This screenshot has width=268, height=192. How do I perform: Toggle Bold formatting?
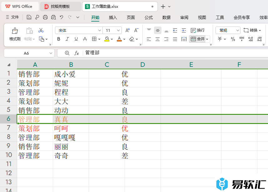[x=59, y=39]
